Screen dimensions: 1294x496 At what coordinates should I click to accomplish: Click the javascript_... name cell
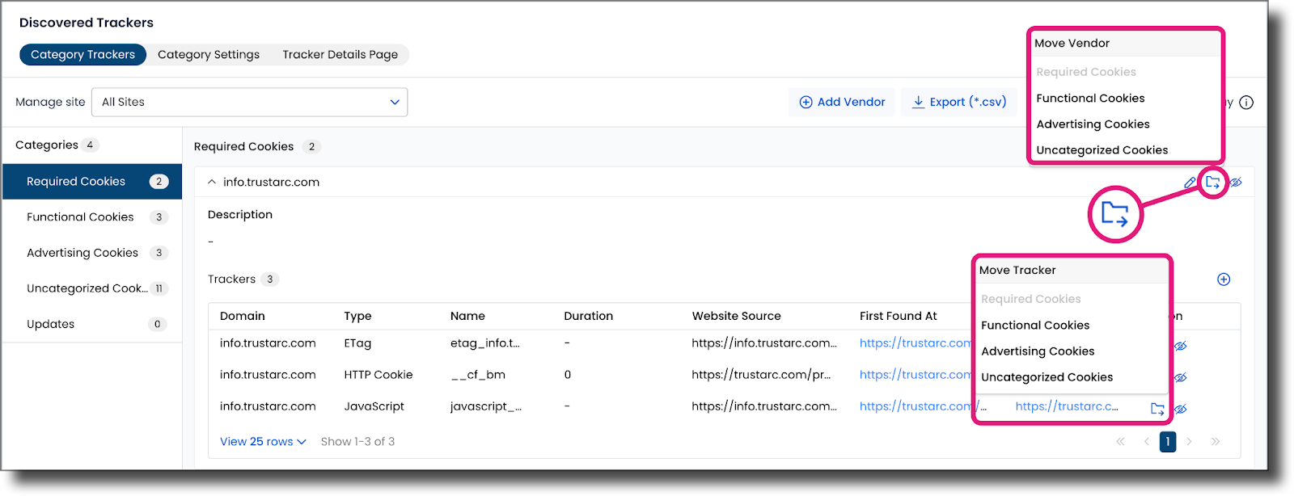point(485,406)
